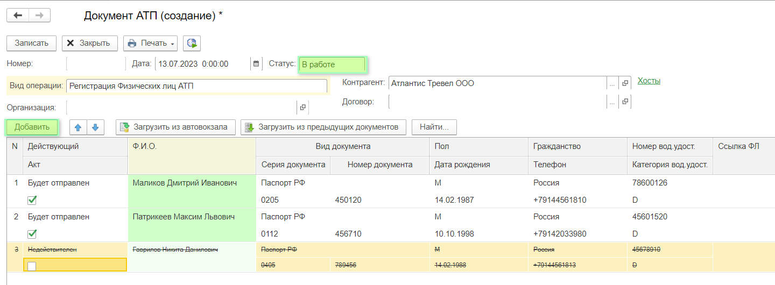Viewport: 775px width, 285px height.
Task: Click the Вид операции input field
Action: tap(196, 86)
